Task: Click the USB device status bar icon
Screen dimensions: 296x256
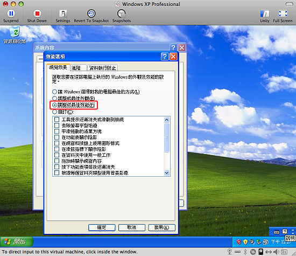Action: pyautogui.click(x=237, y=252)
